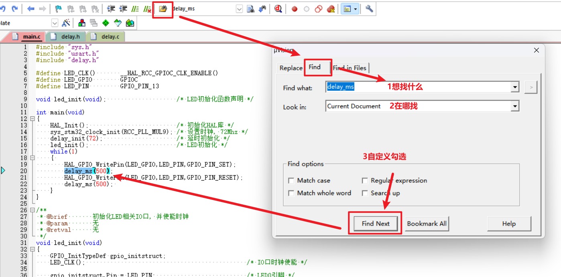Toggle the Match case checkbox
561x277 pixels.
point(291,181)
